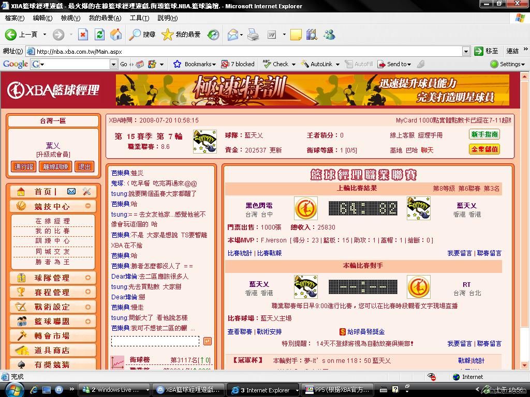
Task: Click the 升級成會員 link
Action: 53,154
